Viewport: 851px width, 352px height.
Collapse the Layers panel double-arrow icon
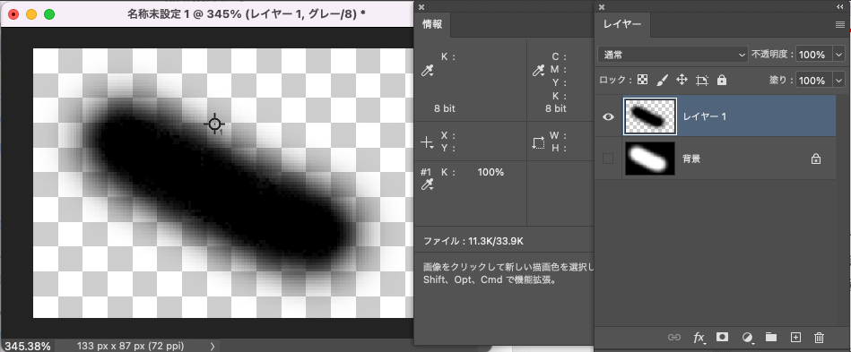pos(841,7)
